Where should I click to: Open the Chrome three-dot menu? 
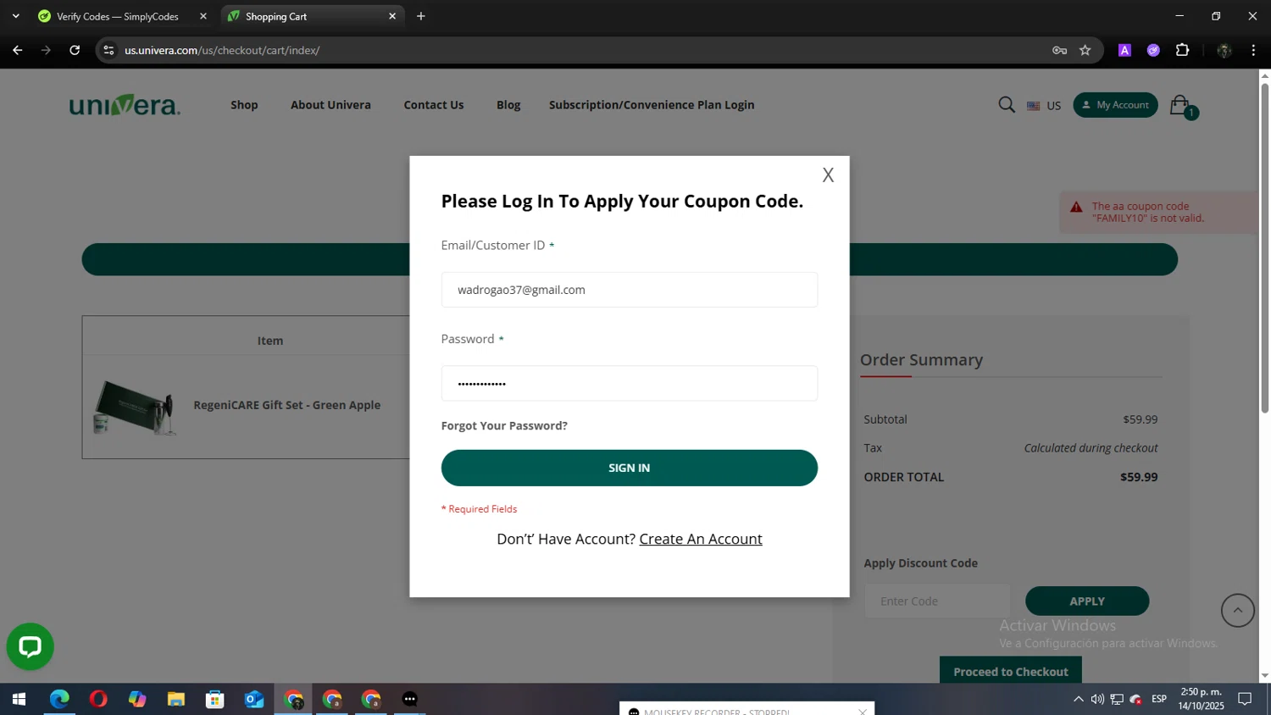click(x=1253, y=50)
